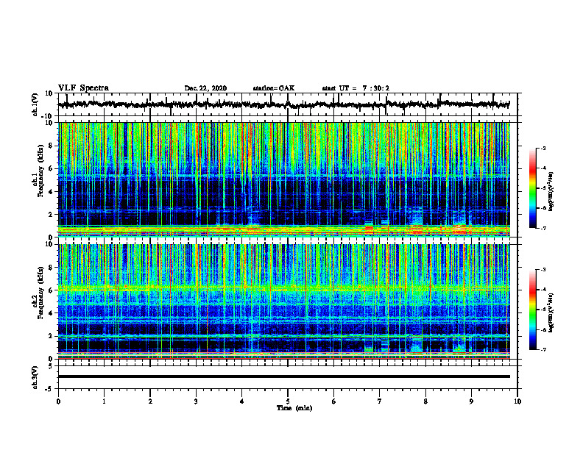The width and height of the screenshot is (583, 450).
Task: Click the 'Time (min)' axis label
Action: (294, 408)
